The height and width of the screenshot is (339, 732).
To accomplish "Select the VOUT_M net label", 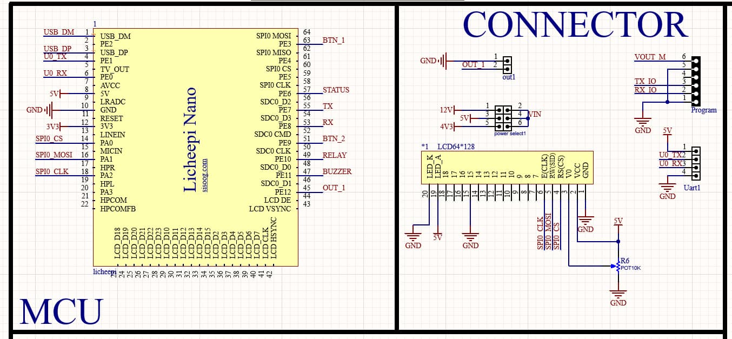I will (650, 57).
